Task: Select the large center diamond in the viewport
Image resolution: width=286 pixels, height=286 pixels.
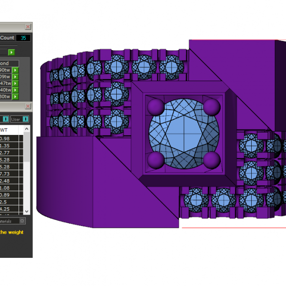Action: [184, 133]
